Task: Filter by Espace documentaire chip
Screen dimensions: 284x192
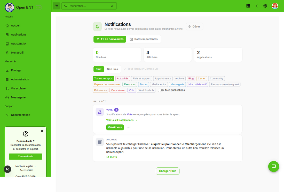Action: click(107, 84)
